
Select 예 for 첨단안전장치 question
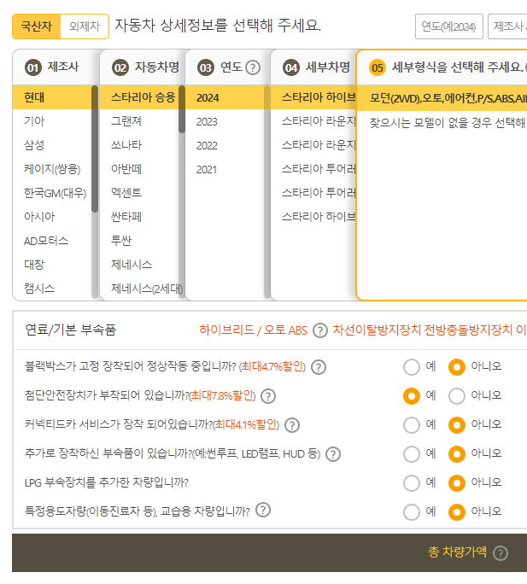coord(412,396)
